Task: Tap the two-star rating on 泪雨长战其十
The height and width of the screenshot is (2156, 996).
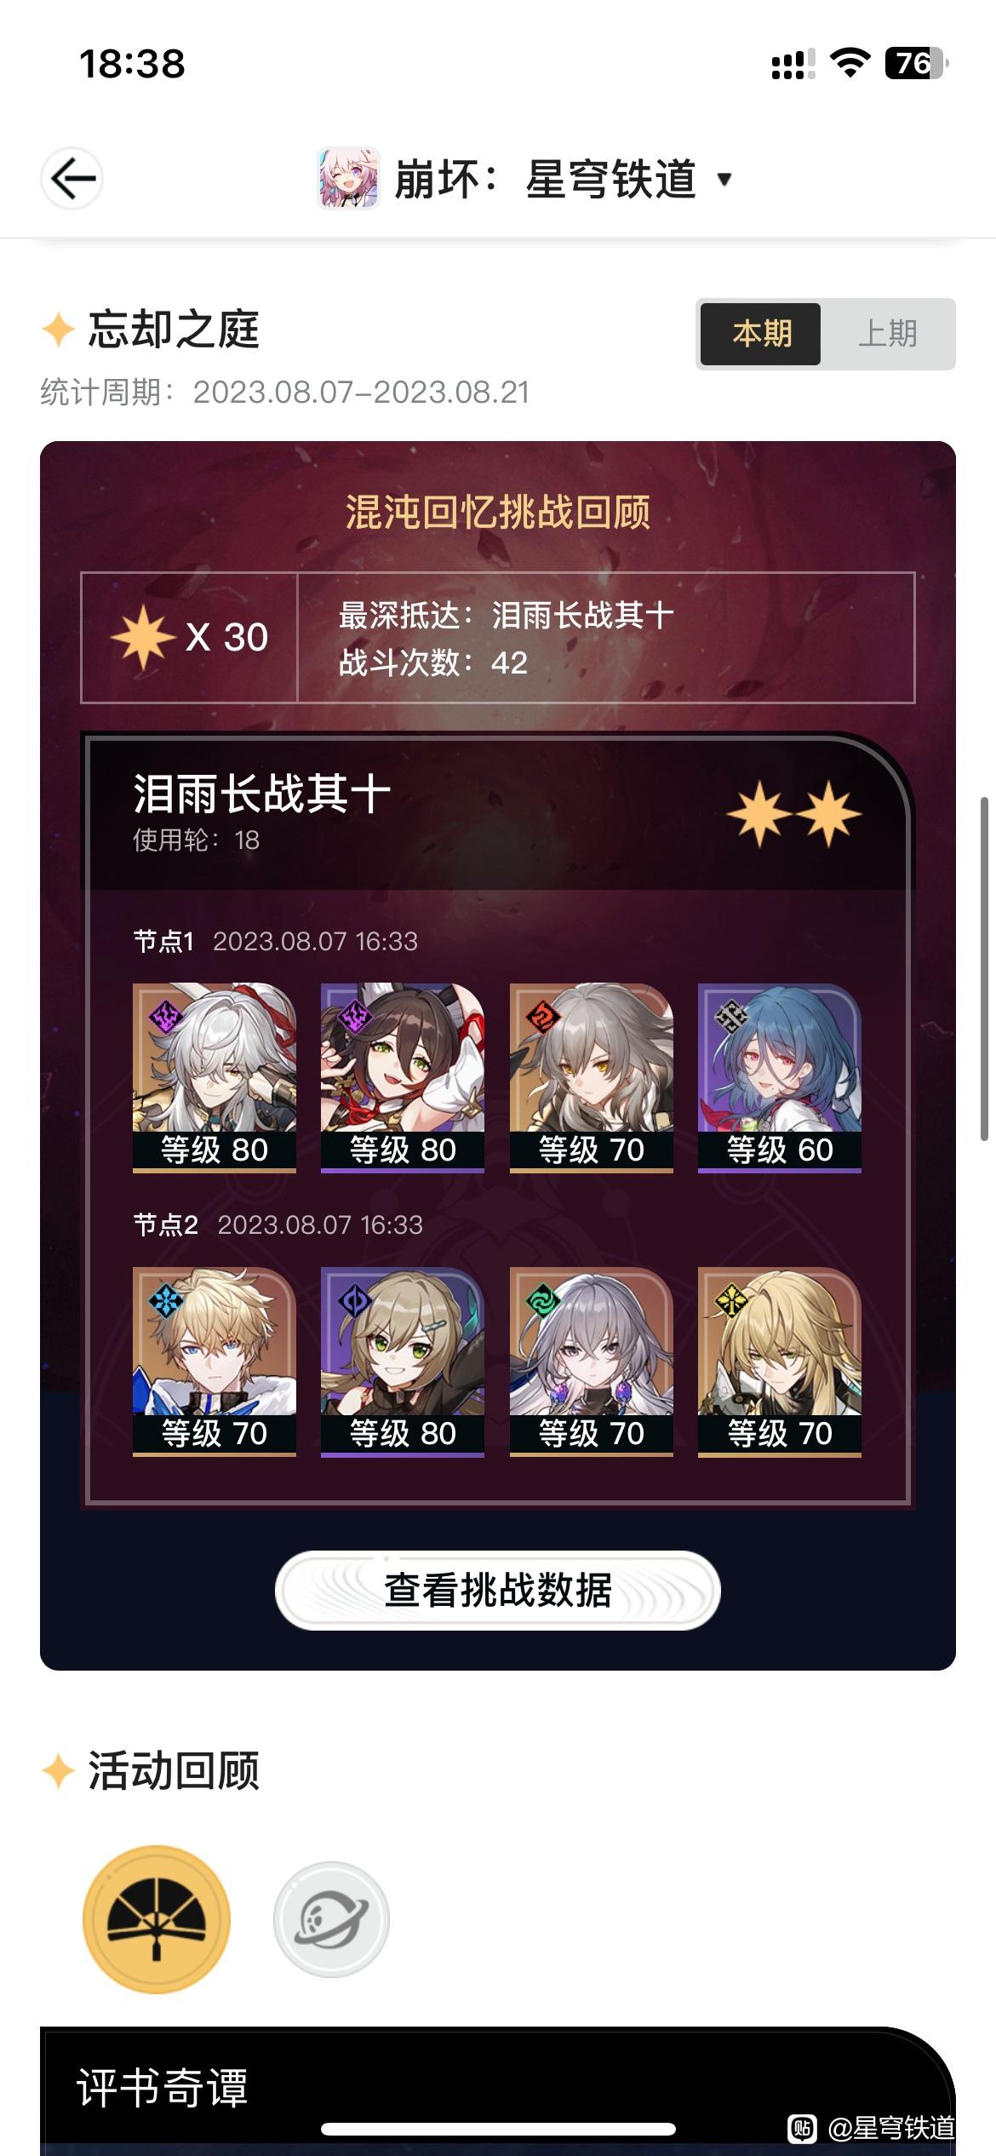Action: 794,815
